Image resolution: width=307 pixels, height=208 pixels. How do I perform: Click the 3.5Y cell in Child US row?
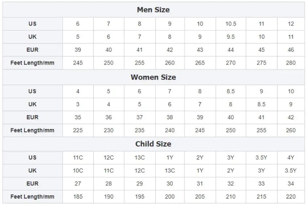261,158
